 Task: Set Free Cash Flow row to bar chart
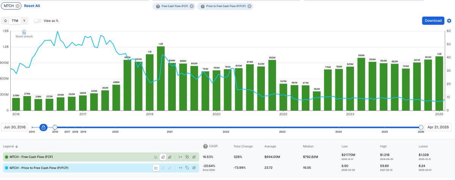[163, 157]
